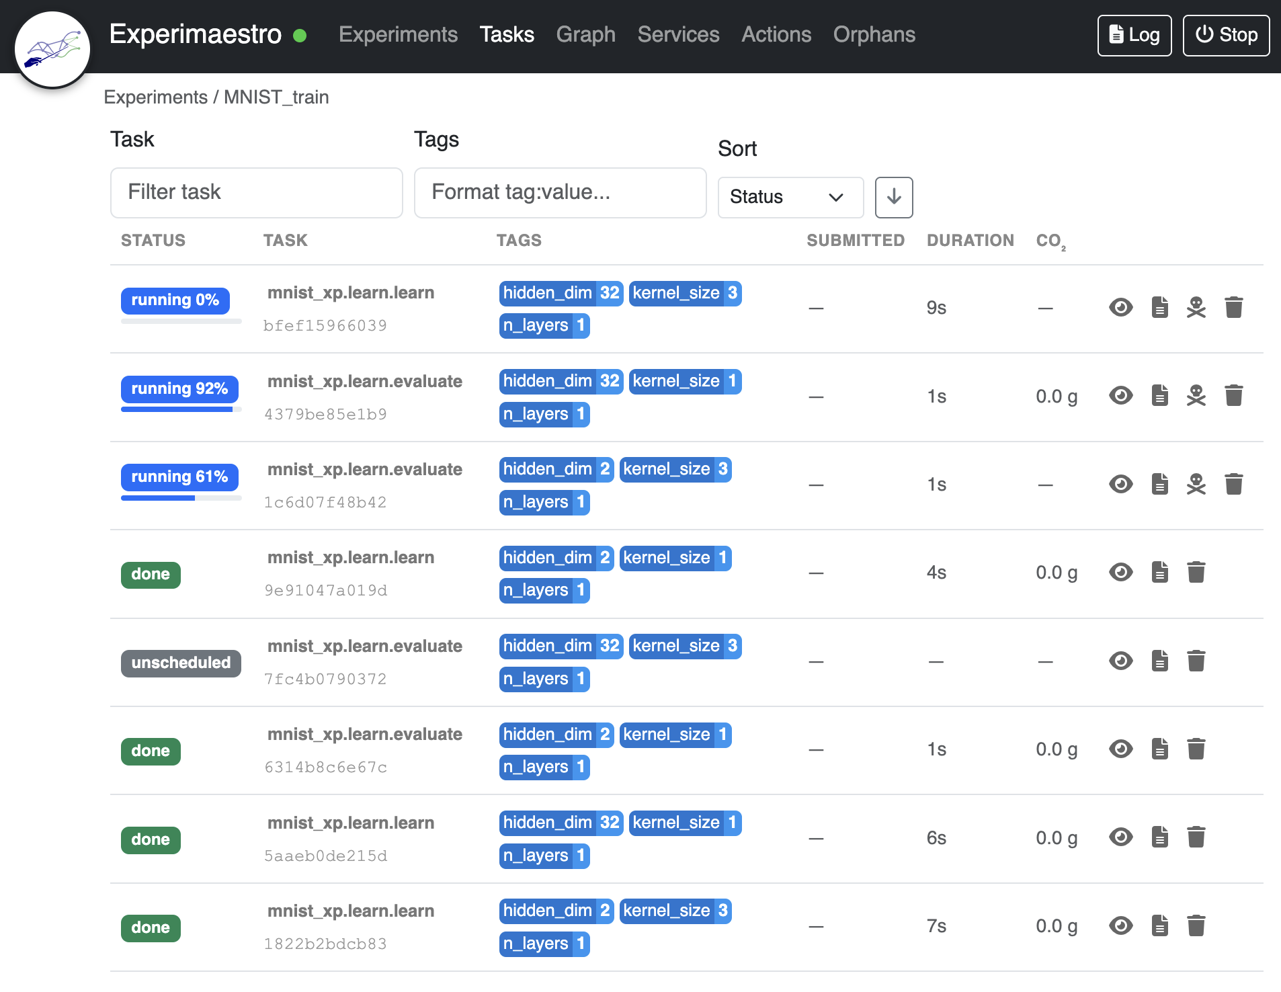Open the Actions tab
Screen dimensions: 1281x992
click(776, 35)
